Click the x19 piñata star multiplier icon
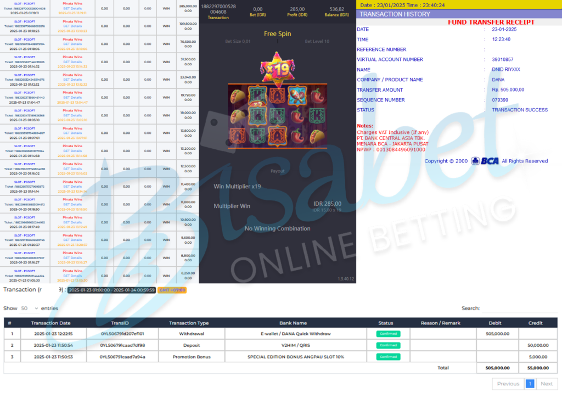This screenshot has width=562, height=393. (277, 68)
